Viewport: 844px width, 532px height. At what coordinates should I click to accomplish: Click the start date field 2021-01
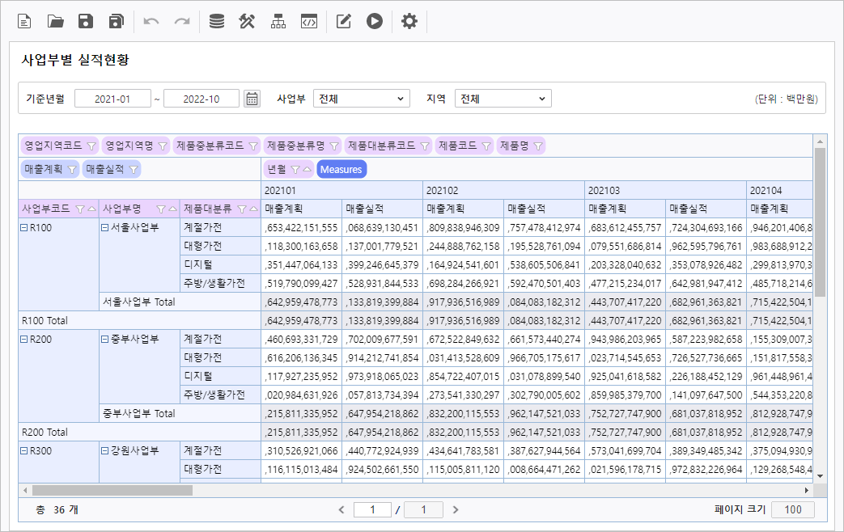(x=112, y=99)
